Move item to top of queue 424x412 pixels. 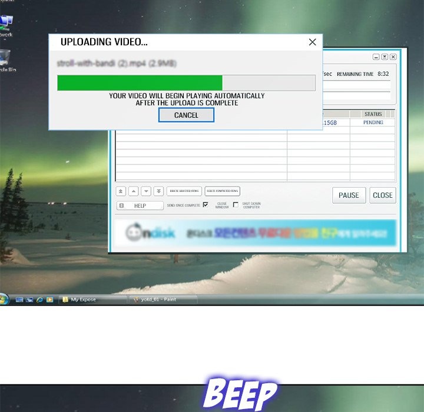121,191
